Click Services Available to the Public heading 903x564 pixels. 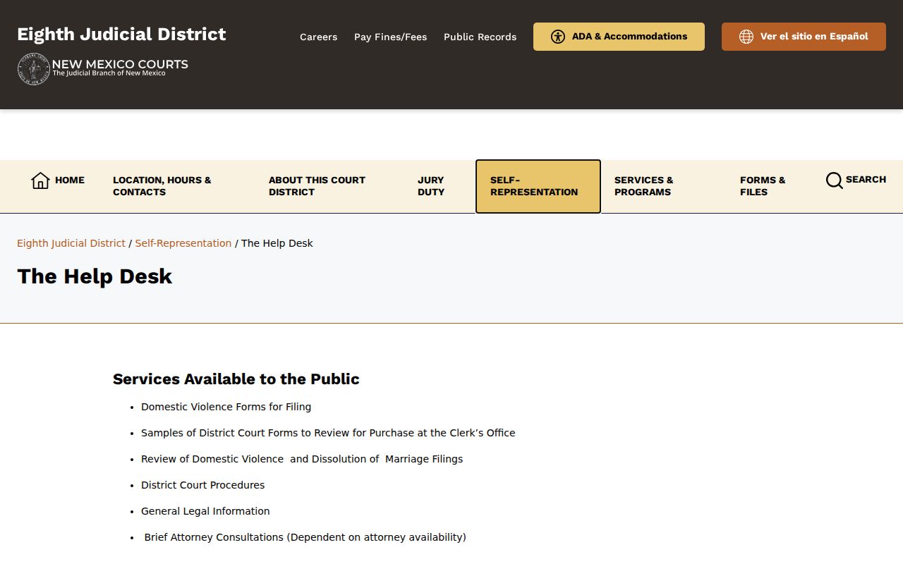pos(236,379)
